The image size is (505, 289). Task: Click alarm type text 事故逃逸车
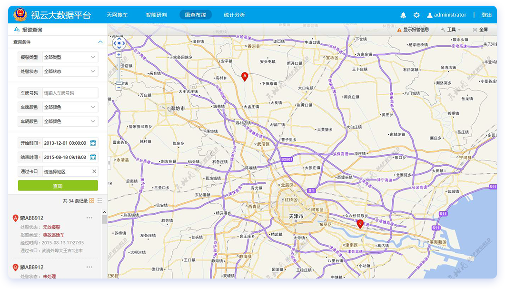click(x=53, y=235)
